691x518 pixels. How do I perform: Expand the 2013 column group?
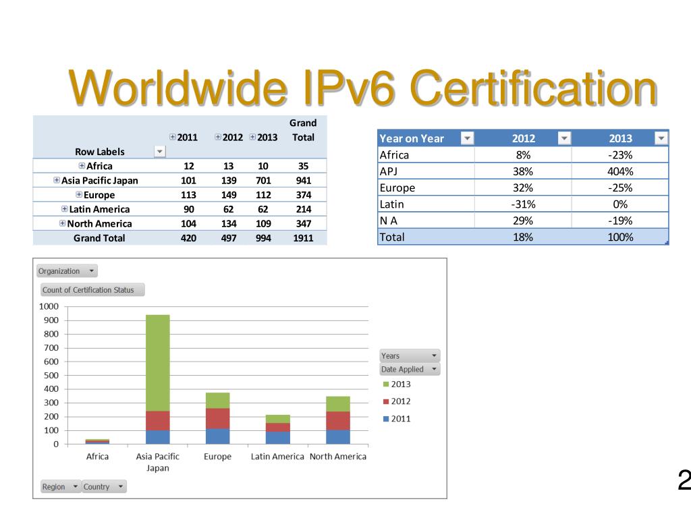pyautogui.click(x=252, y=137)
